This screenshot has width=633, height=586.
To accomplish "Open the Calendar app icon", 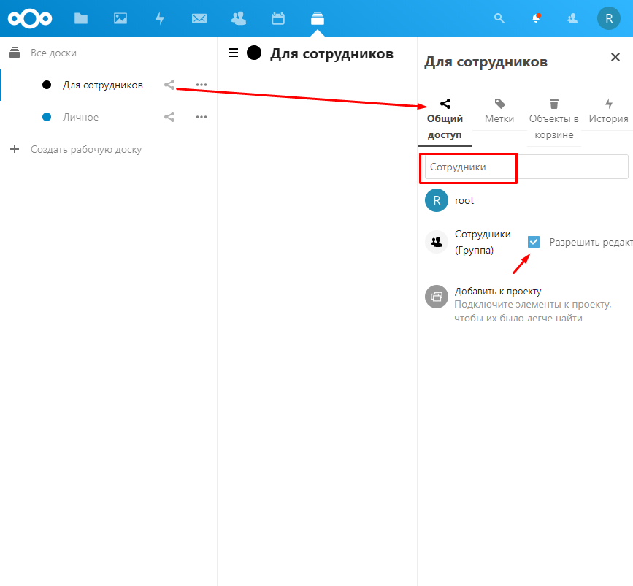I will click(x=278, y=18).
